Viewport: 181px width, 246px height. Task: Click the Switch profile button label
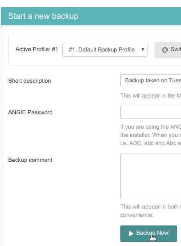[x=176, y=49]
